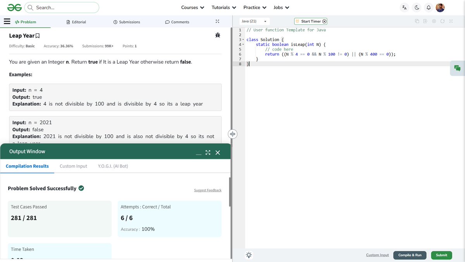Focus the Search input field
Screen dimensions: 465x262
[x=62, y=7]
